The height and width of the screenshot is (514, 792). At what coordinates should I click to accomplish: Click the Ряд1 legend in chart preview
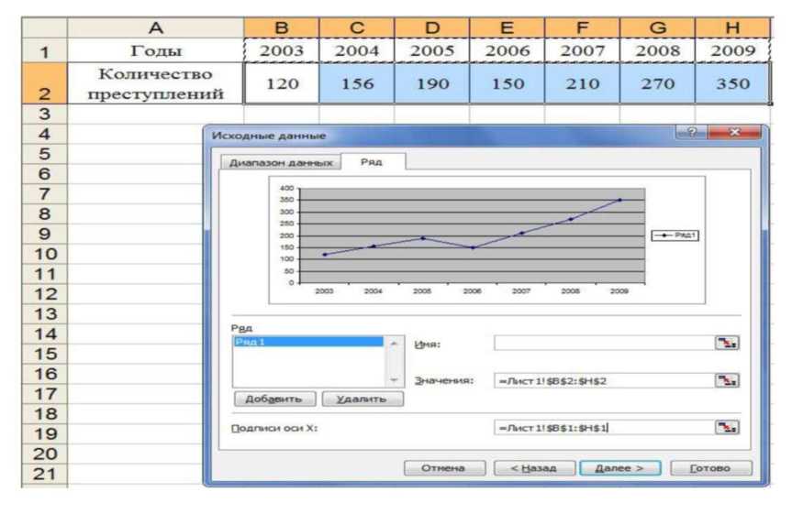675,235
